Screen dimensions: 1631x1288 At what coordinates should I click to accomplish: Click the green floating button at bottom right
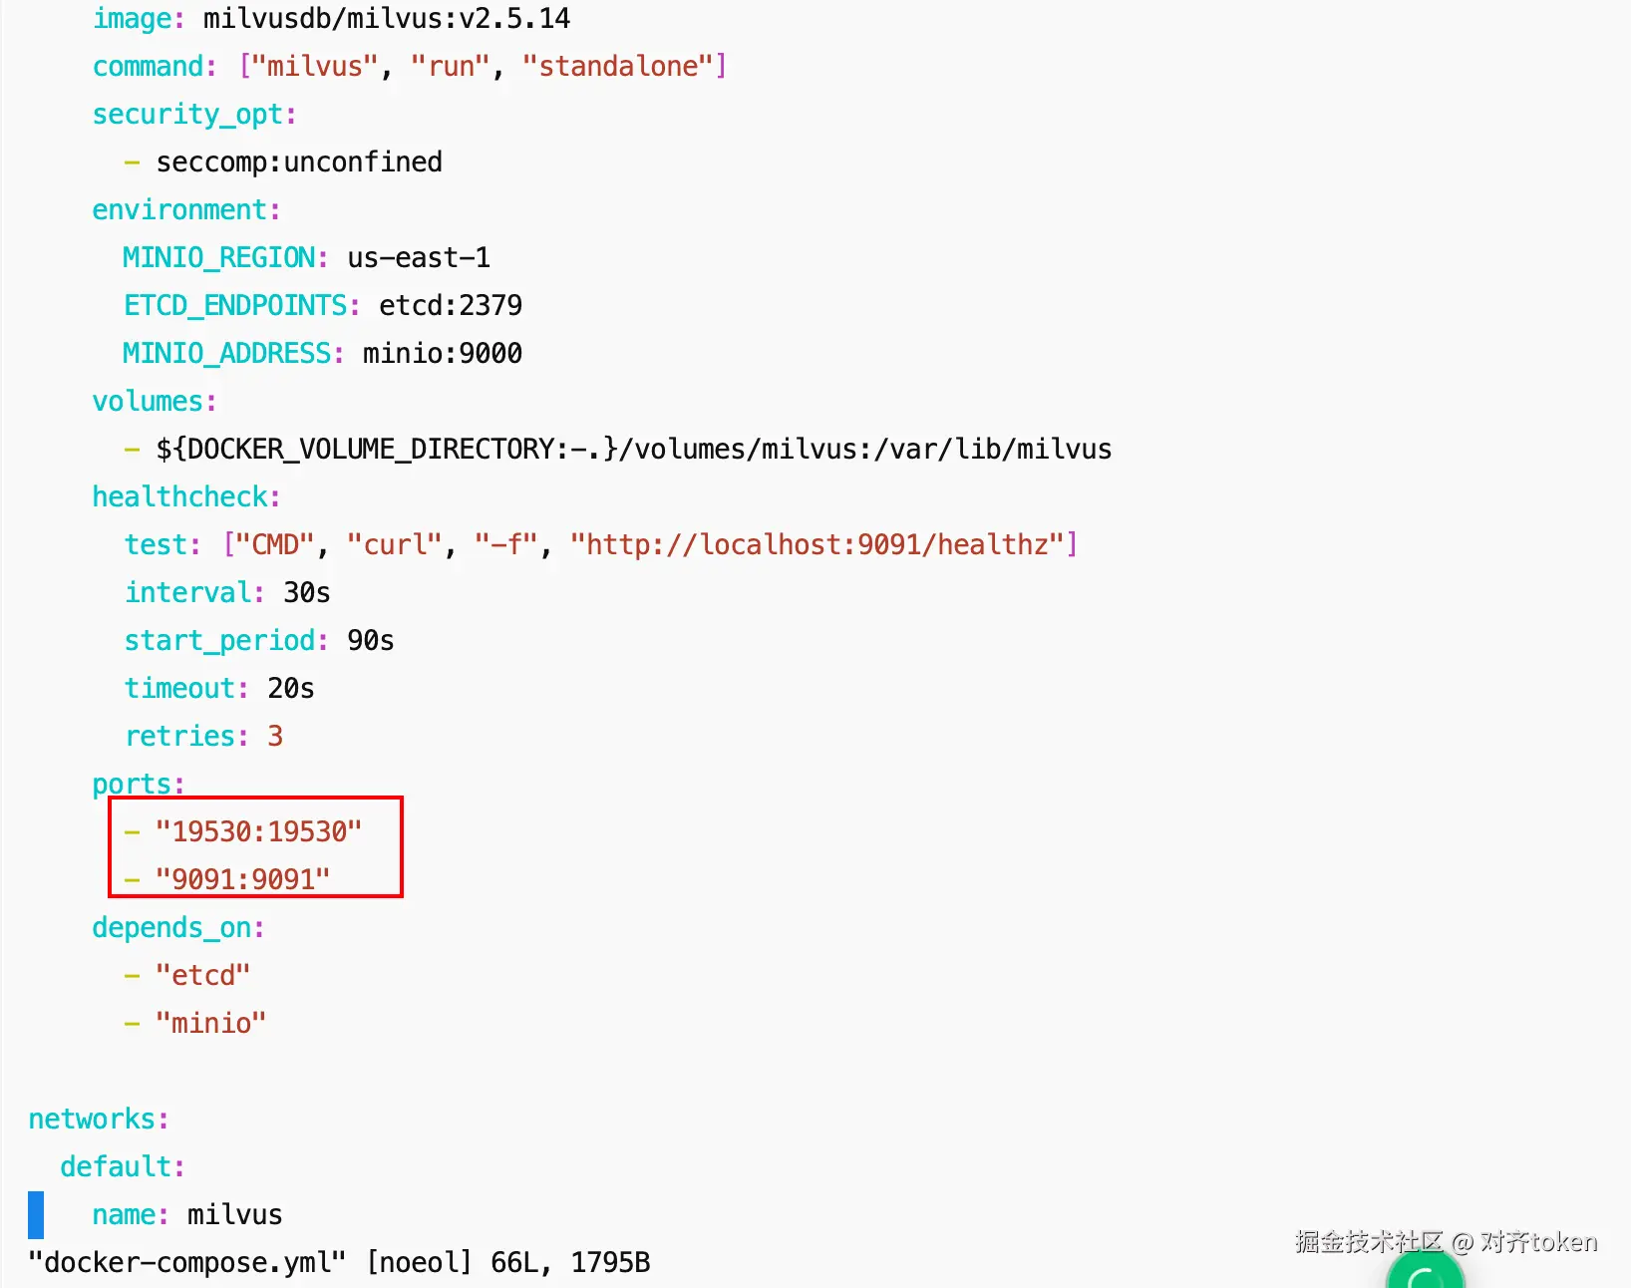(1425, 1271)
